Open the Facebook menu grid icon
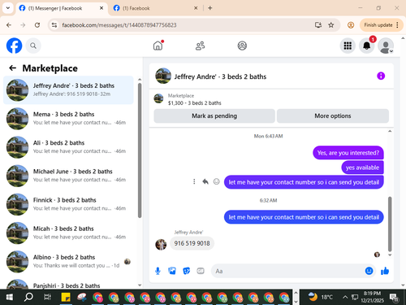The image size is (406, 305). [348, 46]
